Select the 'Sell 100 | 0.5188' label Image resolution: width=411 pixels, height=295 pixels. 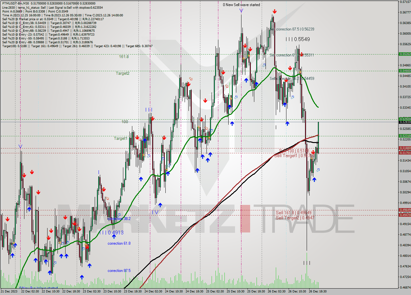tap(294, 151)
